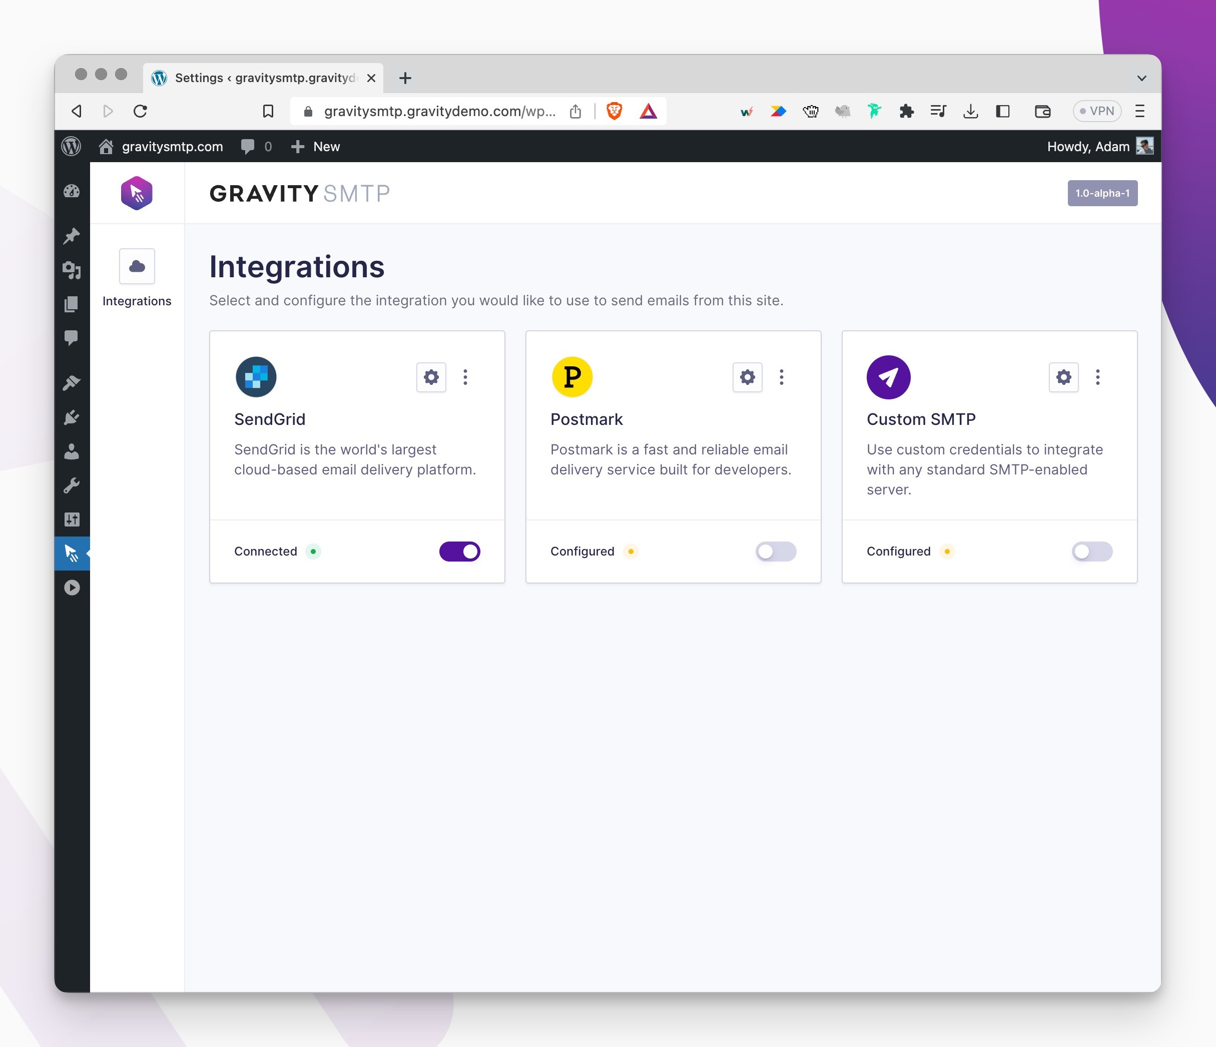
Task: Click the Configured status on Postmark card
Action: [x=582, y=551]
